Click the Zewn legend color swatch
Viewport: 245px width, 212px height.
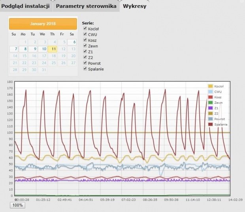click(210, 103)
